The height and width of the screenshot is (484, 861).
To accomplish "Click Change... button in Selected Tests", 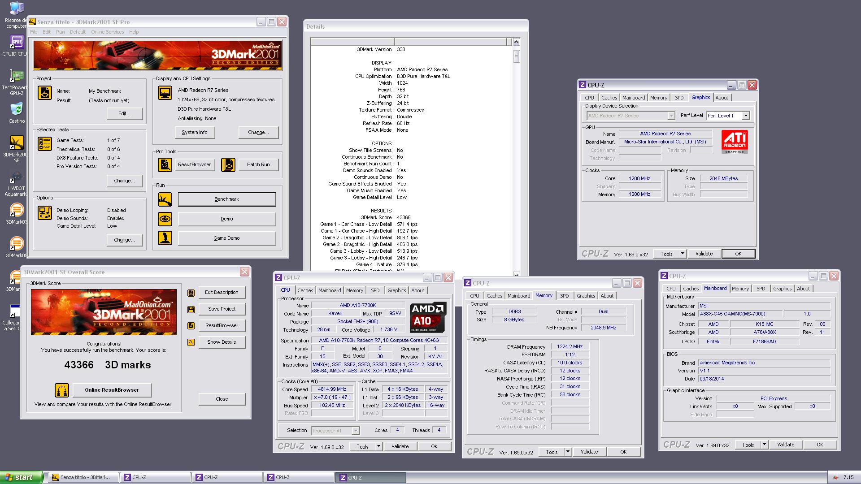I will click(x=125, y=181).
